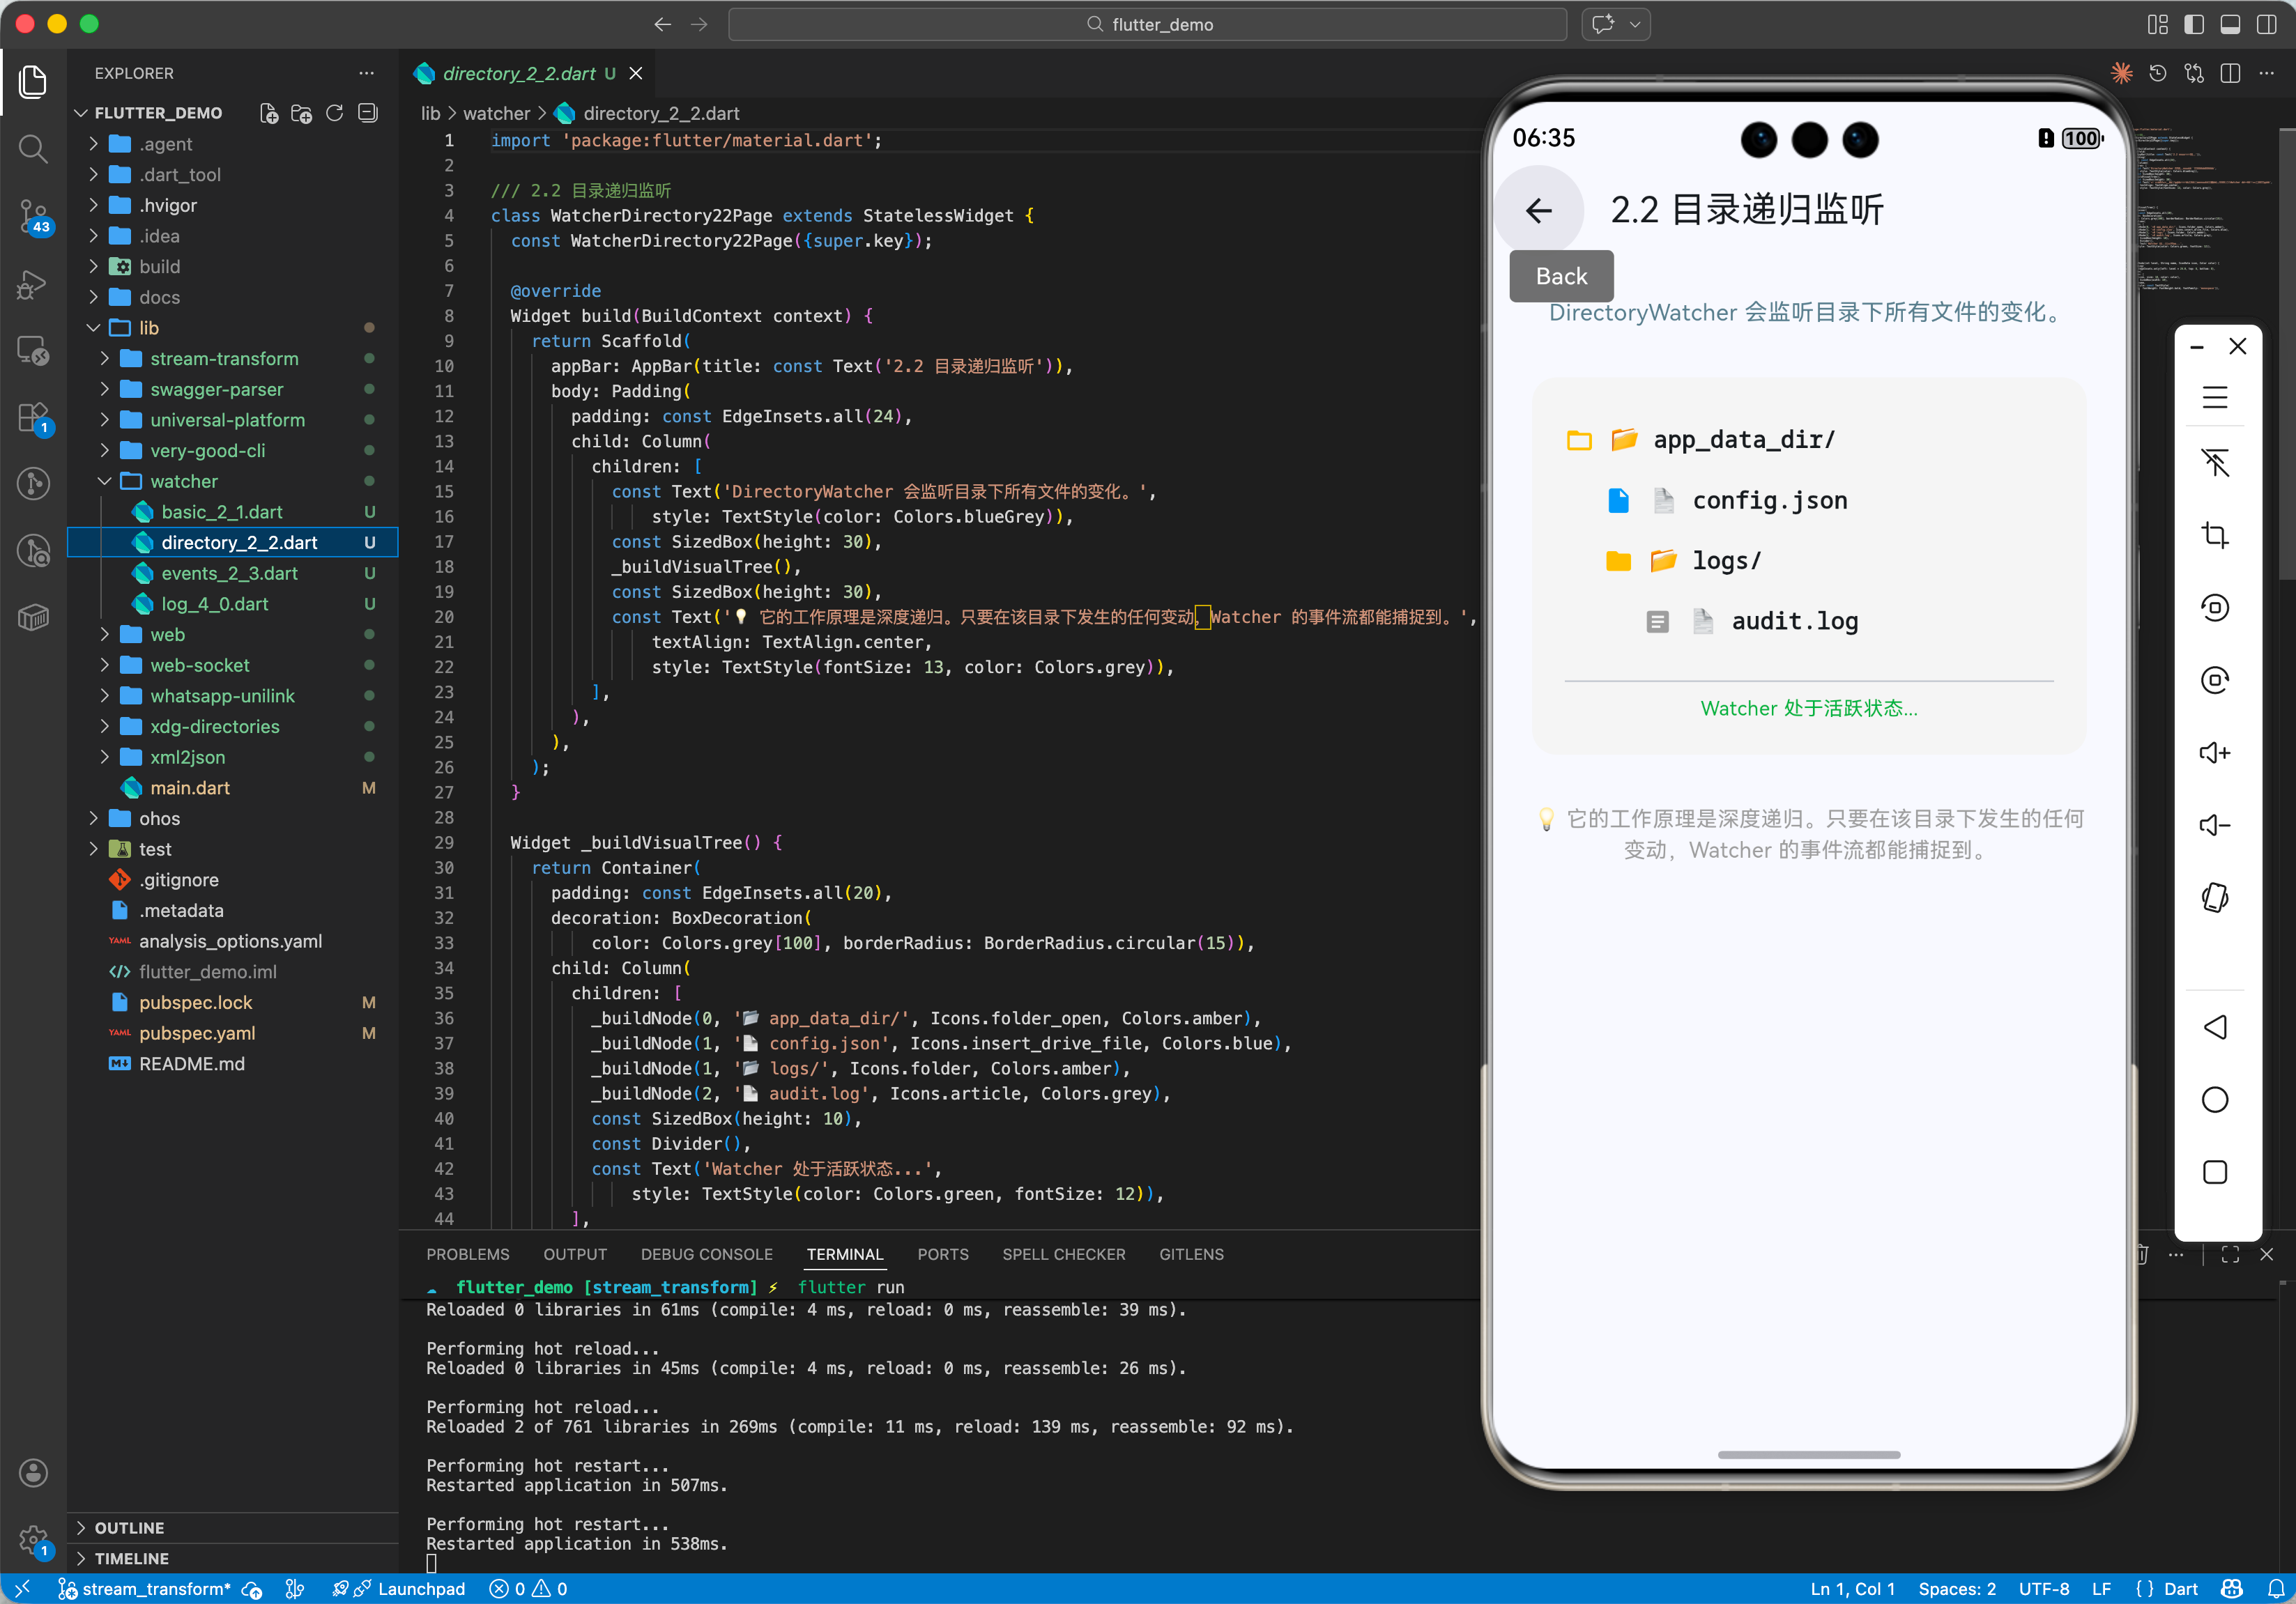The width and height of the screenshot is (2296, 1604).
Task: Switch to the DEBUG CONSOLE tab
Action: [706, 1254]
